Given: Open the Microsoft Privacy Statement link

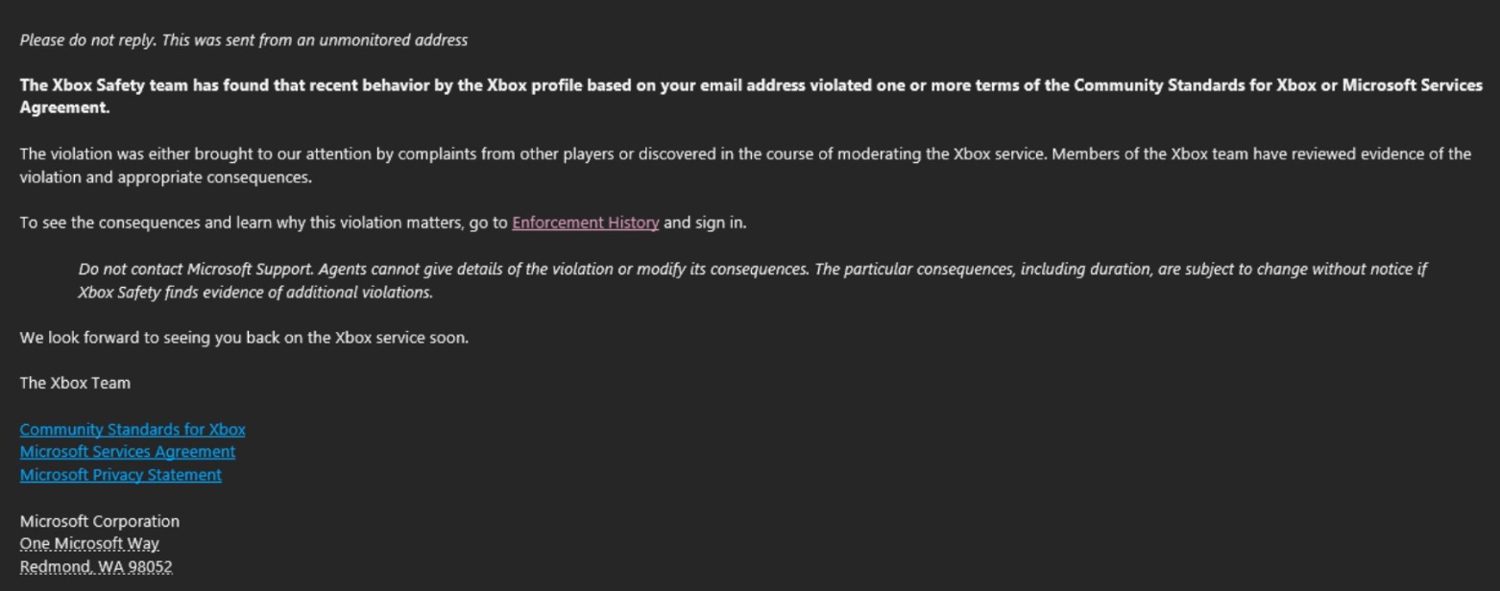Looking at the screenshot, I should [120, 475].
